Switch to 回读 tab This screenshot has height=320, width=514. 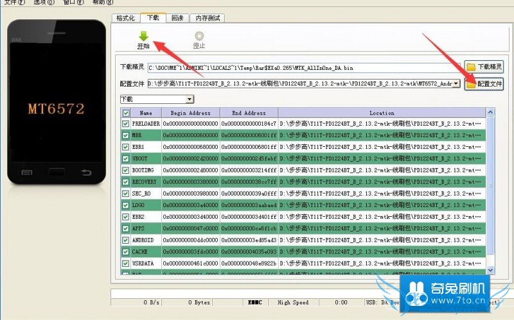(177, 18)
